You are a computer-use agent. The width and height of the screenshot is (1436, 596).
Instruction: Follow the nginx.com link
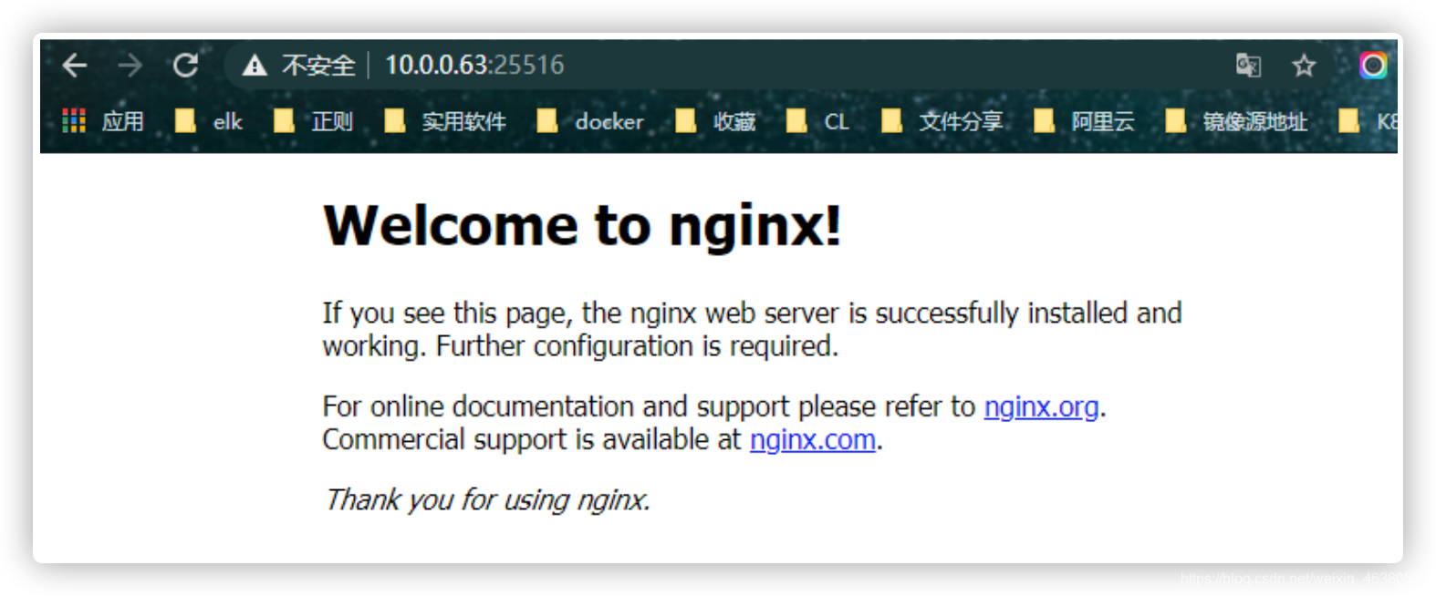coord(813,440)
